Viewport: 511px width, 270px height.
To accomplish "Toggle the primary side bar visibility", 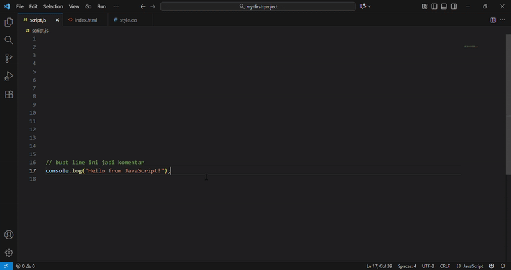I will [434, 6].
